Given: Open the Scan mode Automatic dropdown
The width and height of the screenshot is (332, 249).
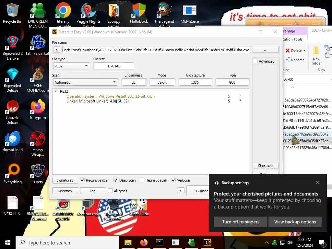Looking at the screenshot, I should [x=85, y=82].
